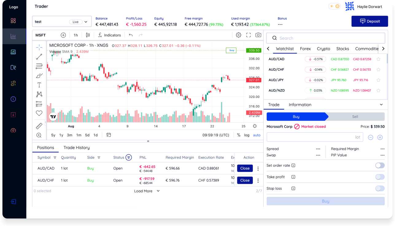Click the chart screenshot camera icon
This screenshot has height=226, width=395.
tap(258, 35)
